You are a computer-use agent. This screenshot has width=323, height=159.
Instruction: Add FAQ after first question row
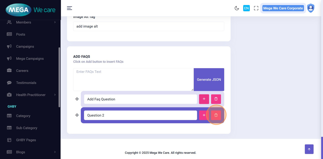(x=204, y=99)
